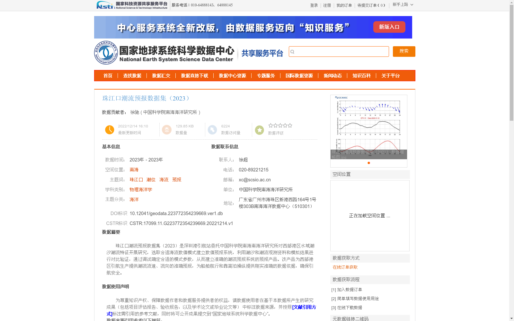Viewport: 514px width, 321px height.
Task: Open the dataset thumbnail chart image
Action: point(369,127)
